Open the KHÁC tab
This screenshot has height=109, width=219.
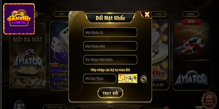(x=191, y=14)
